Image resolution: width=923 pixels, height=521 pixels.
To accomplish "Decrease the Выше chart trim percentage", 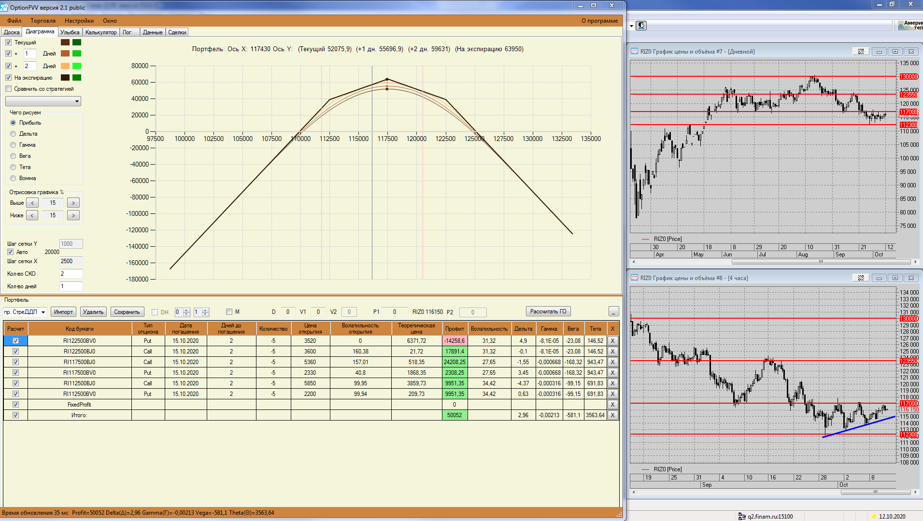I will point(32,203).
